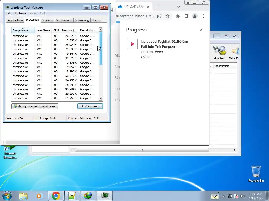The width and height of the screenshot is (269, 201).
Task: Select chrome.exe row using 90,784 K
Action: 55,89
